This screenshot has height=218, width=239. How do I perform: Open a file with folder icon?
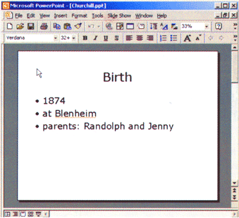coord(20,26)
